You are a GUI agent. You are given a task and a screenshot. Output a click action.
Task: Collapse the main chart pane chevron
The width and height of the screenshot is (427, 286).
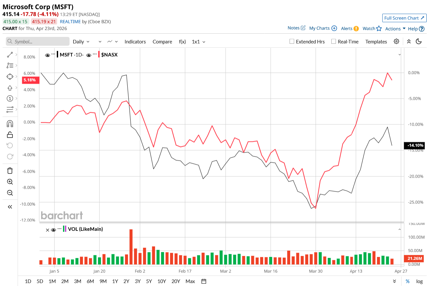point(400,55)
